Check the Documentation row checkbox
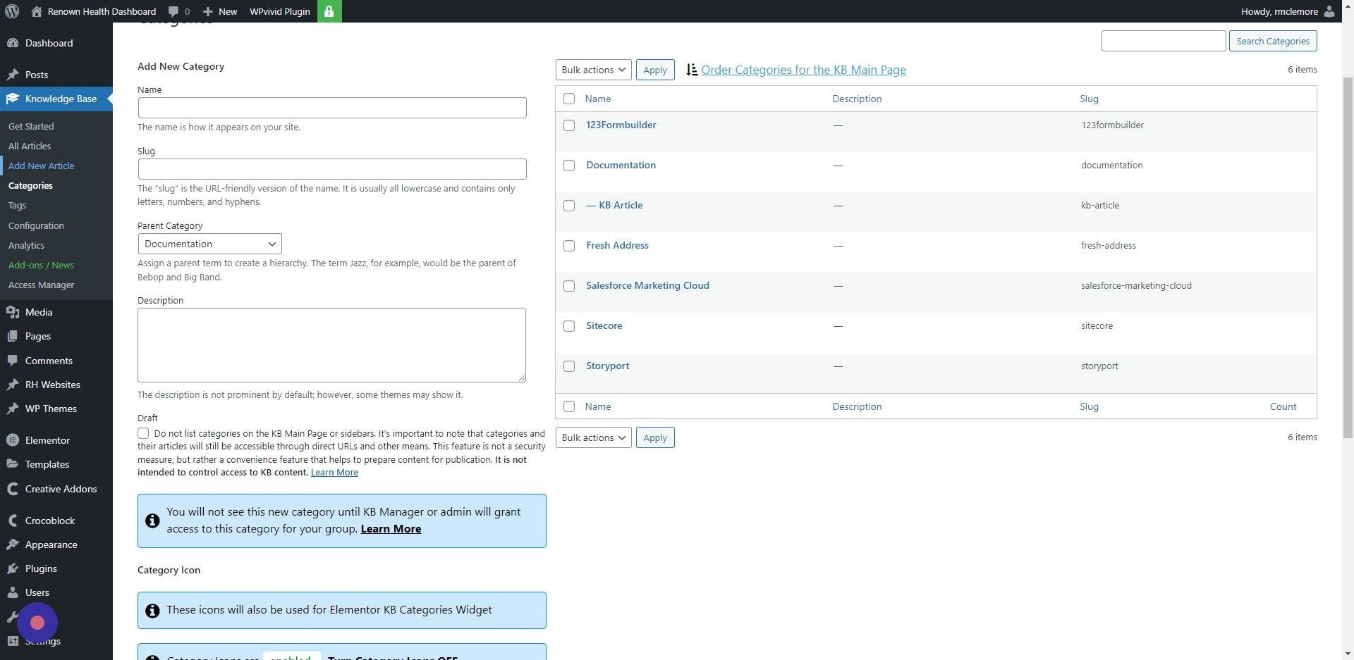The image size is (1354, 660). pyautogui.click(x=569, y=166)
